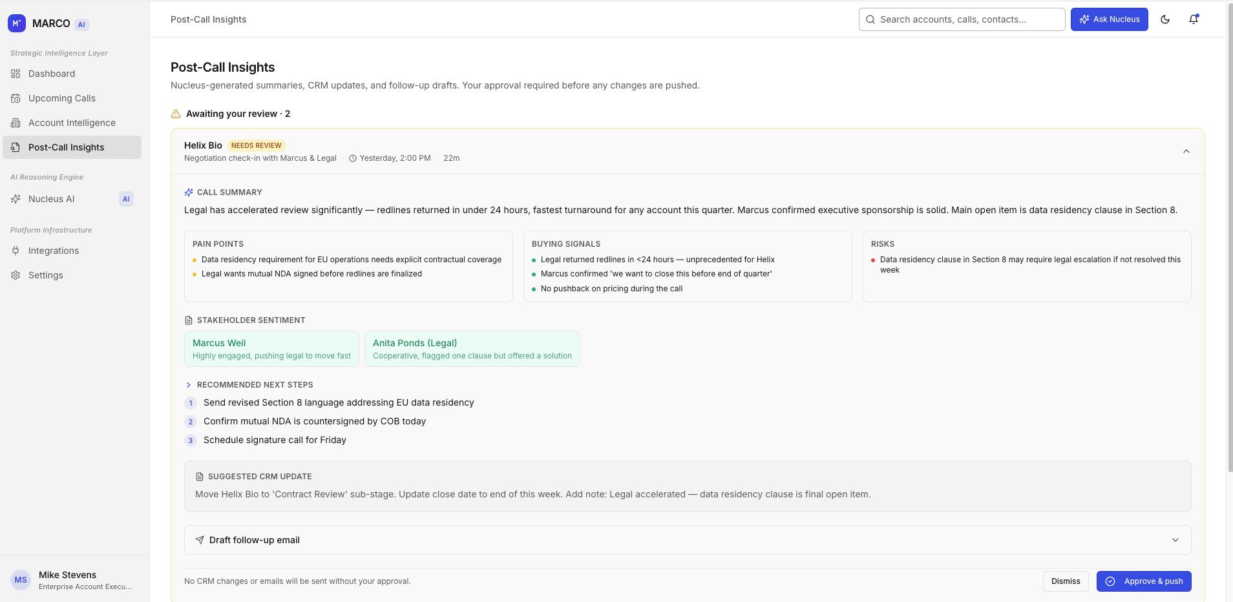This screenshot has width=1233, height=602.
Task: Click the Suggested CRM Update document icon
Action: coord(200,477)
